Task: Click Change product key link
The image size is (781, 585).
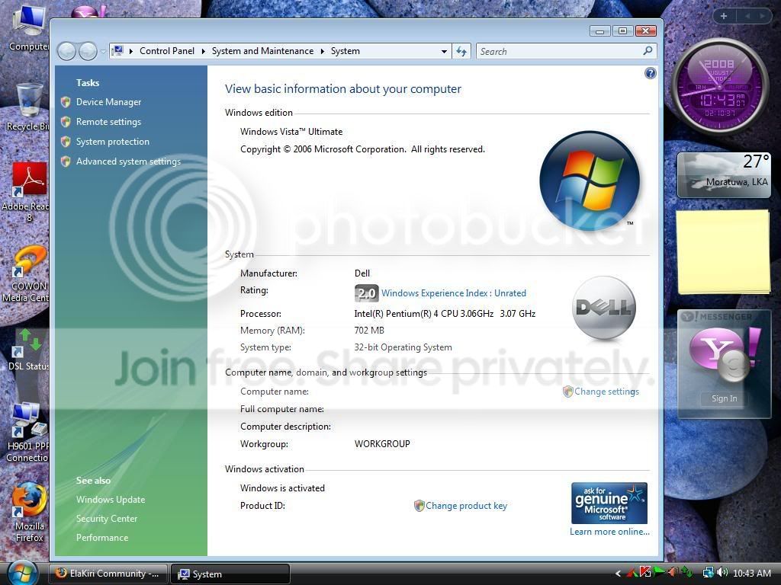Action: tap(466, 506)
